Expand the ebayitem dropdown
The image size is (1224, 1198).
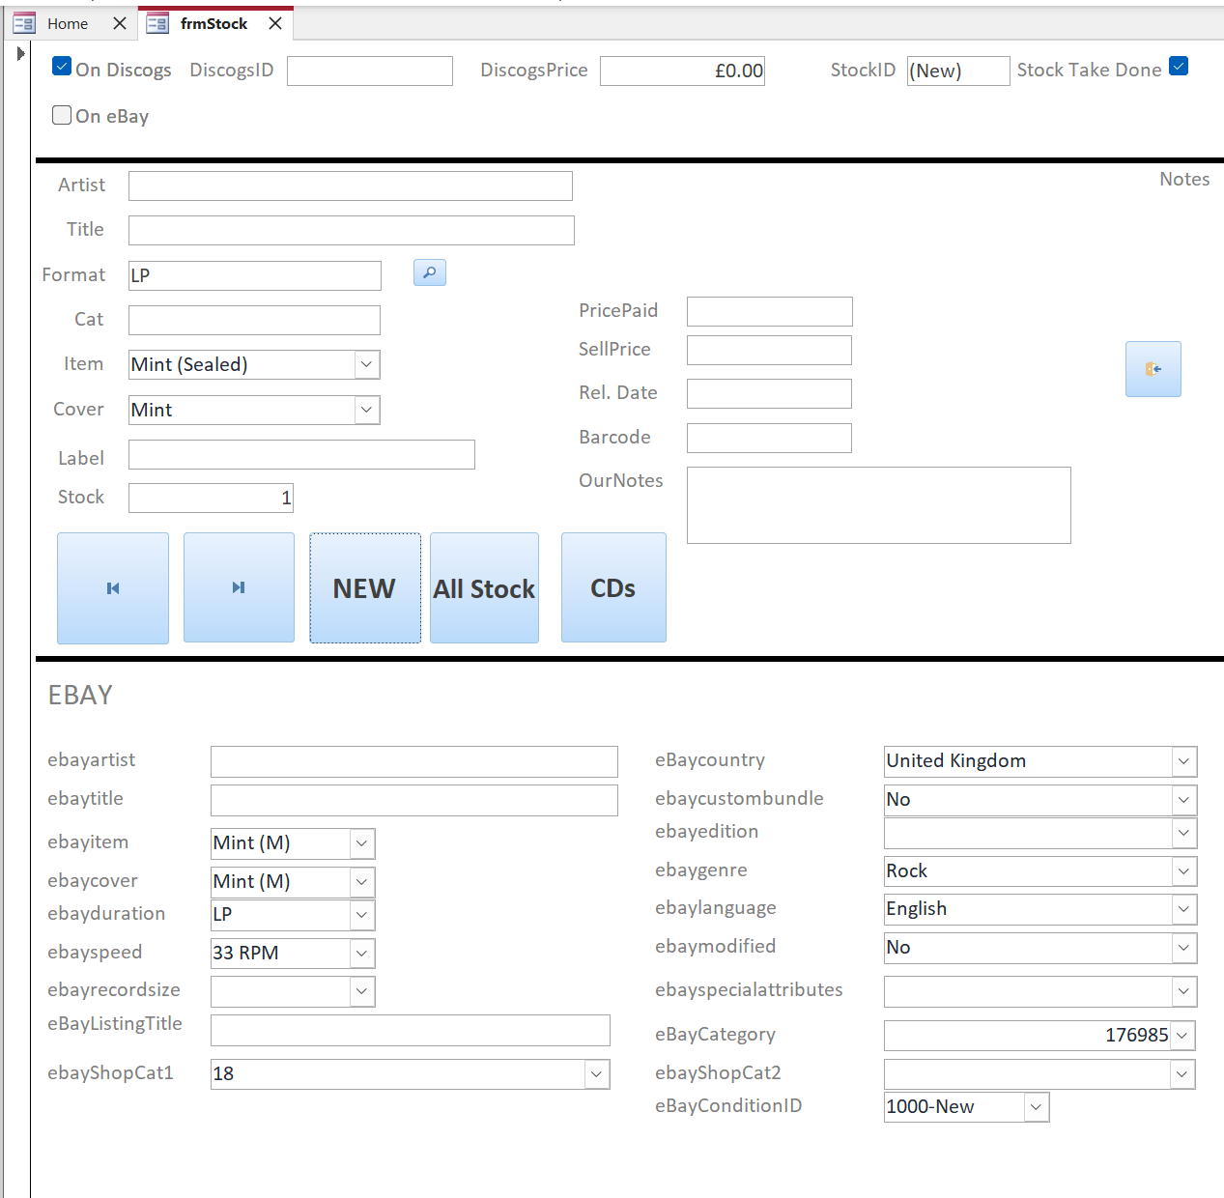361,843
